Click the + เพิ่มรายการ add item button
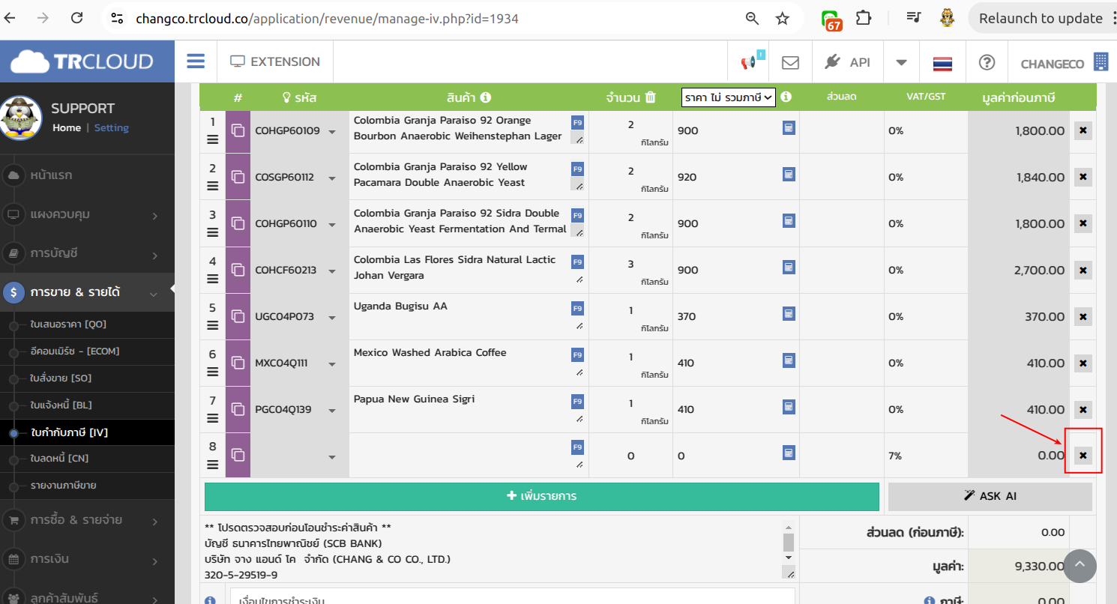Viewport: 1117px width, 604px height. (x=541, y=496)
